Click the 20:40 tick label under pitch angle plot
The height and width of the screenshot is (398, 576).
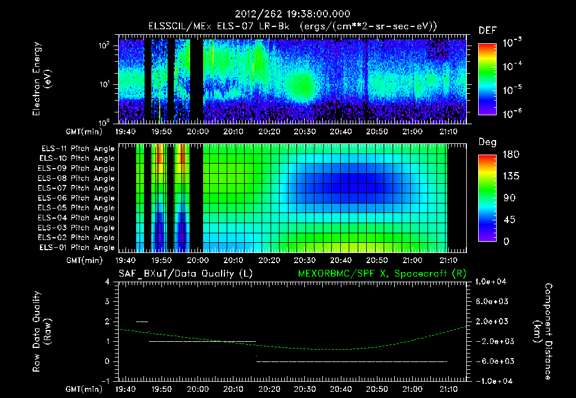[340, 260]
